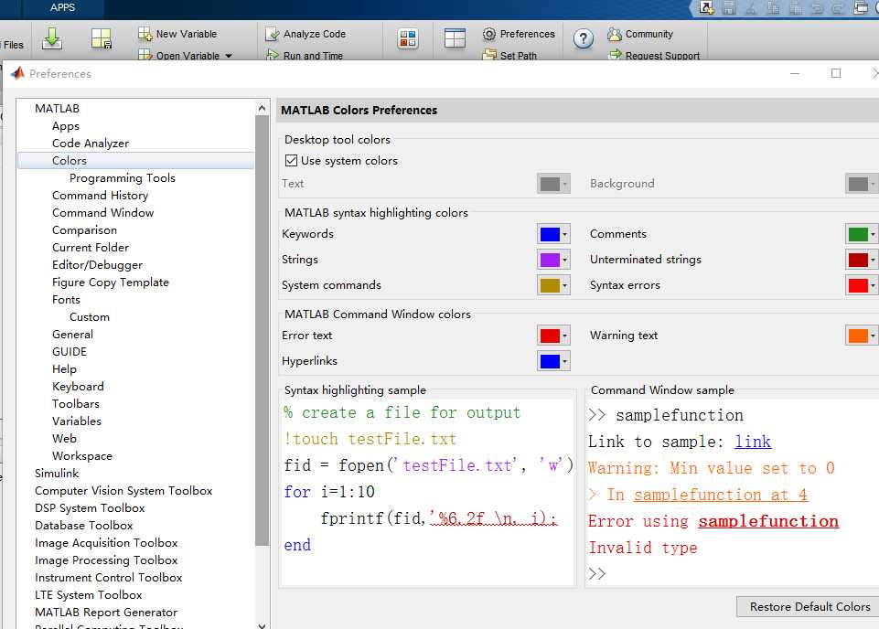
Task: Click the Error text red swatch
Action: (x=550, y=336)
